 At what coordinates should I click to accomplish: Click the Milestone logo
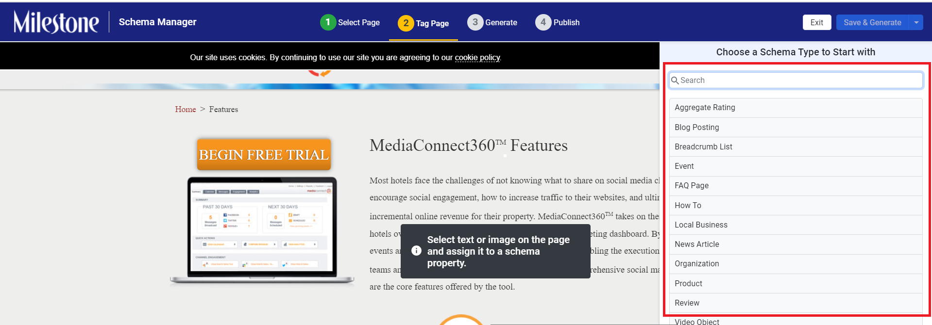[x=56, y=22]
